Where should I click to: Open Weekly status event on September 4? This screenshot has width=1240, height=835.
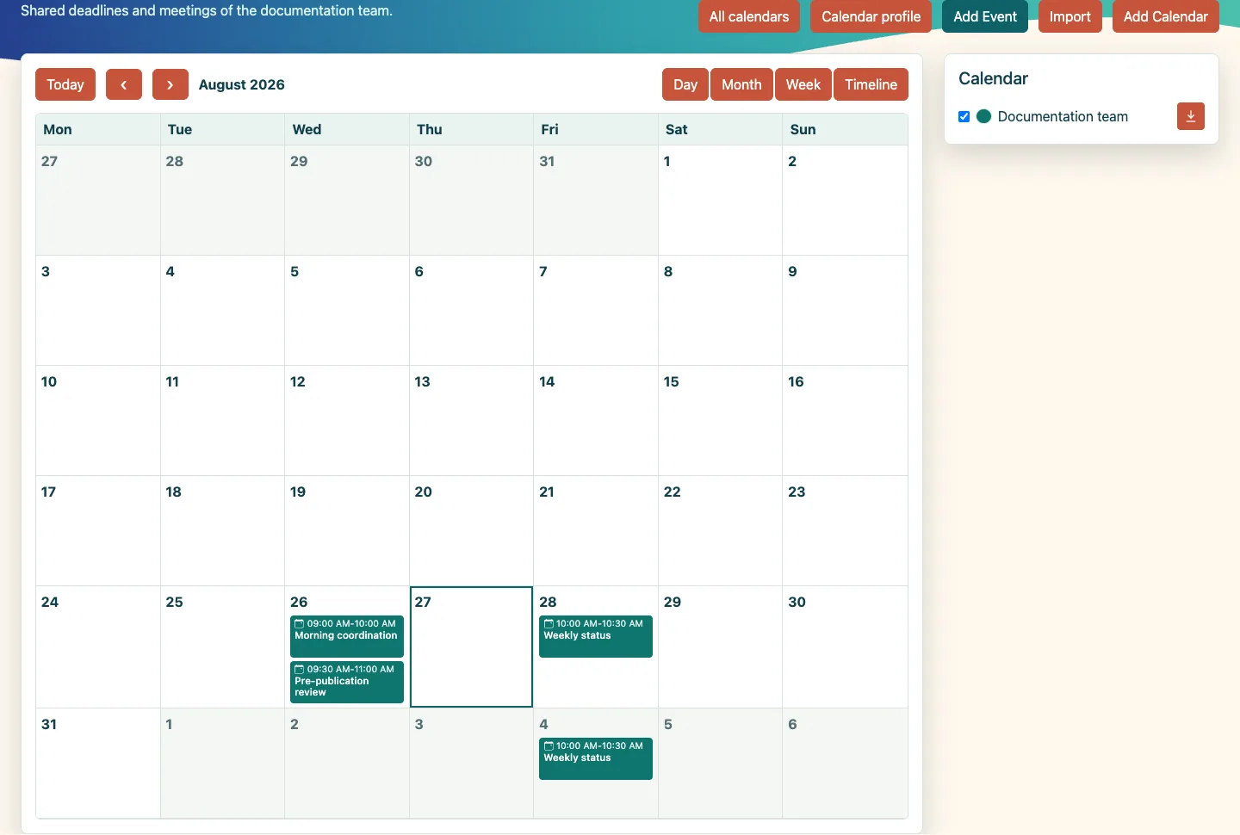(x=596, y=758)
